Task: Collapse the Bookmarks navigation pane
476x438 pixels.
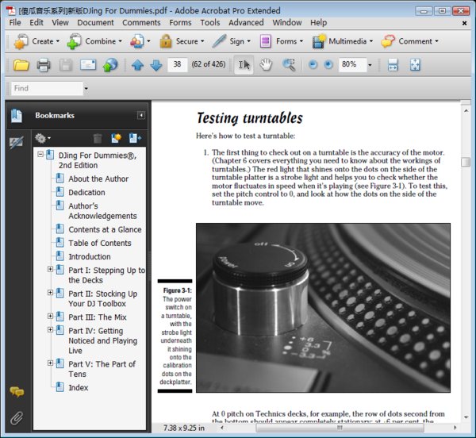Action: [141, 115]
